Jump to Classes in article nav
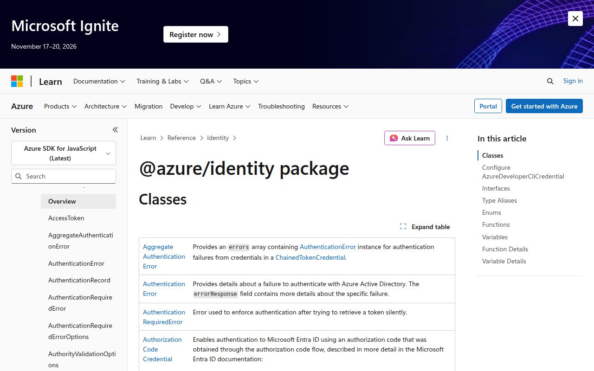Image resolution: width=594 pixels, height=371 pixels. (x=492, y=155)
